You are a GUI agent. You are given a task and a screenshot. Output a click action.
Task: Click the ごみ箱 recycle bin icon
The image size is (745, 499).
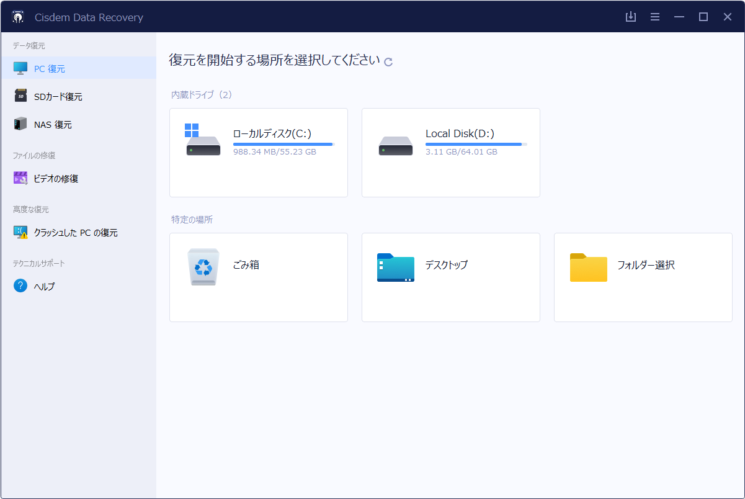(203, 267)
